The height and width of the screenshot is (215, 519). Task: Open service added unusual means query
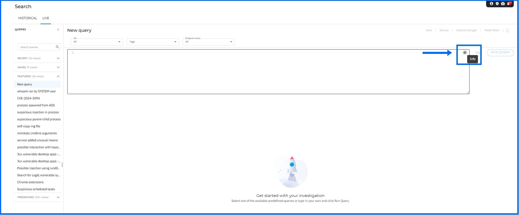click(37, 140)
